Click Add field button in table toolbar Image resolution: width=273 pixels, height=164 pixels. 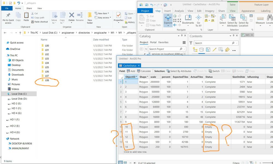coord(131,71)
